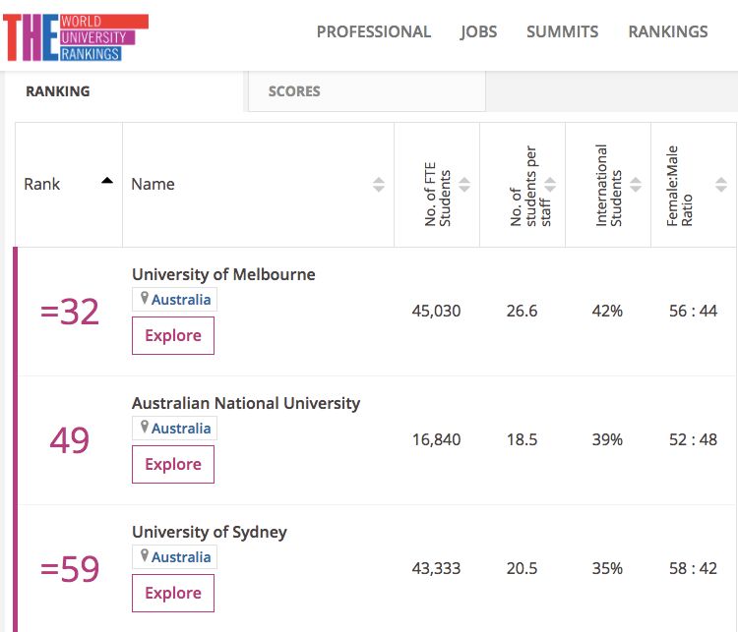The width and height of the screenshot is (738, 632).
Task: Click the 35% international students value
Action: pyautogui.click(x=608, y=568)
